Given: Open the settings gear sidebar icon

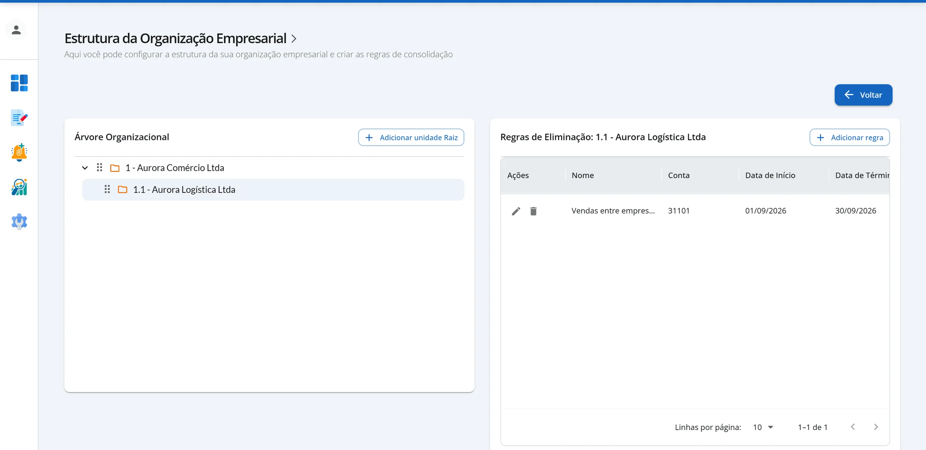Looking at the screenshot, I should click(x=19, y=222).
